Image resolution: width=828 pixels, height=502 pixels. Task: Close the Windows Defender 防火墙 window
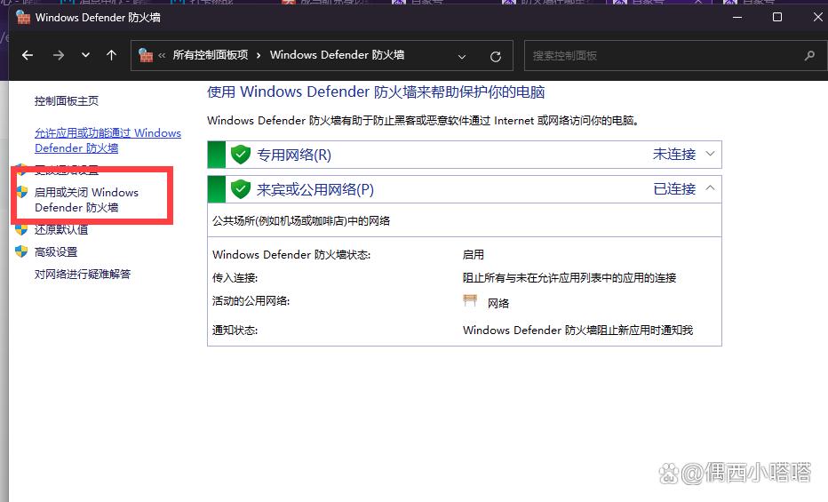click(818, 18)
